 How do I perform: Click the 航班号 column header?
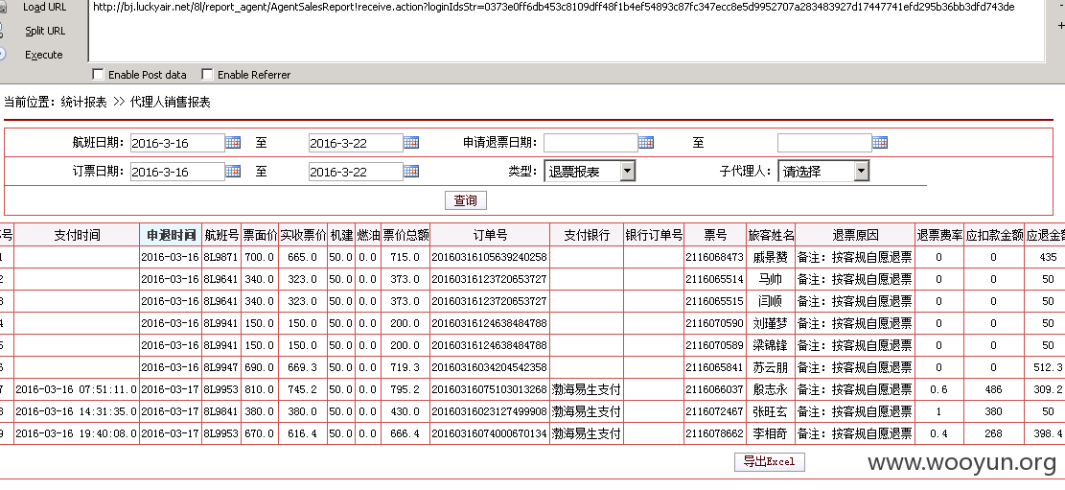coord(221,235)
